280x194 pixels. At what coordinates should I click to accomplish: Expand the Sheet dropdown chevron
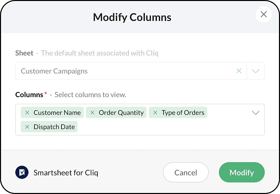255,71
